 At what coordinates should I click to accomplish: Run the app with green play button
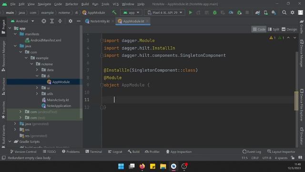coord(191,13)
